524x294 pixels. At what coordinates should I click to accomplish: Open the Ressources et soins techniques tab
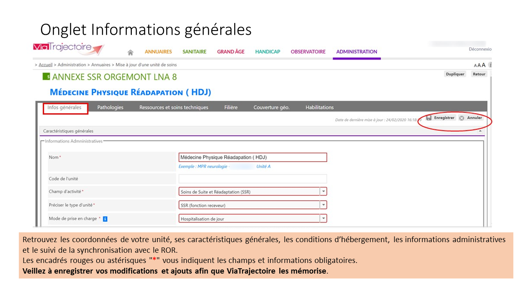pos(174,107)
